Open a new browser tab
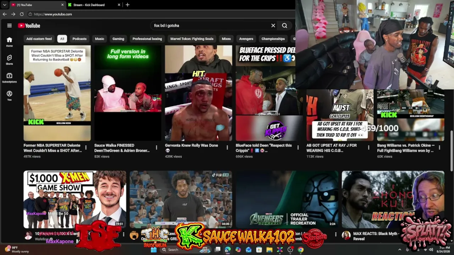The width and height of the screenshot is (454, 255). click(x=127, y=5)
